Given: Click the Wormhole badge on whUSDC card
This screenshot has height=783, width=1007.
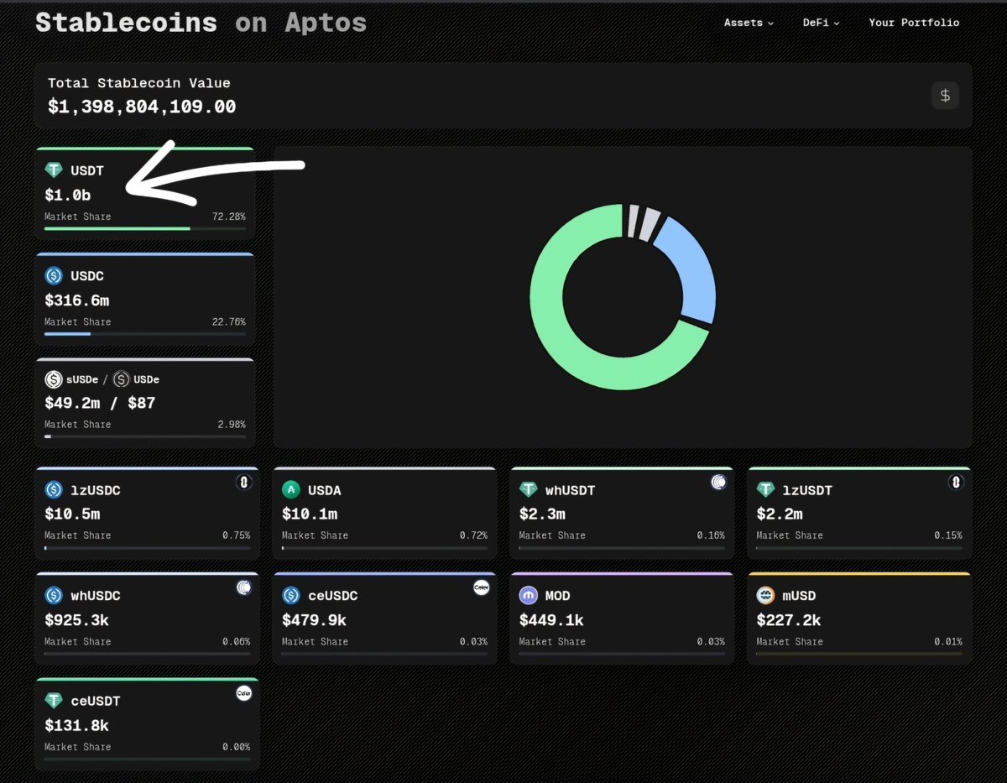Looking at the screenshot, I should pyautogui.click(x=243, y=587).
